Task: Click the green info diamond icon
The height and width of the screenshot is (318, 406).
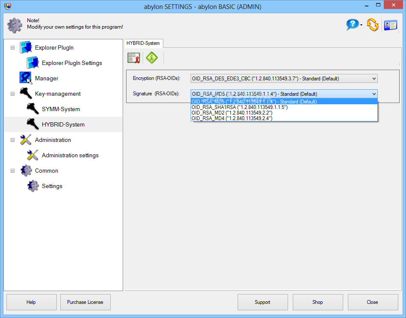Action: click(x=152, y=58)
